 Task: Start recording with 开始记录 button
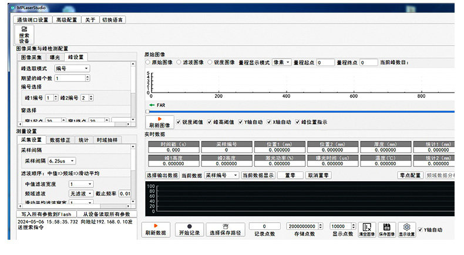tap(189, 230)
